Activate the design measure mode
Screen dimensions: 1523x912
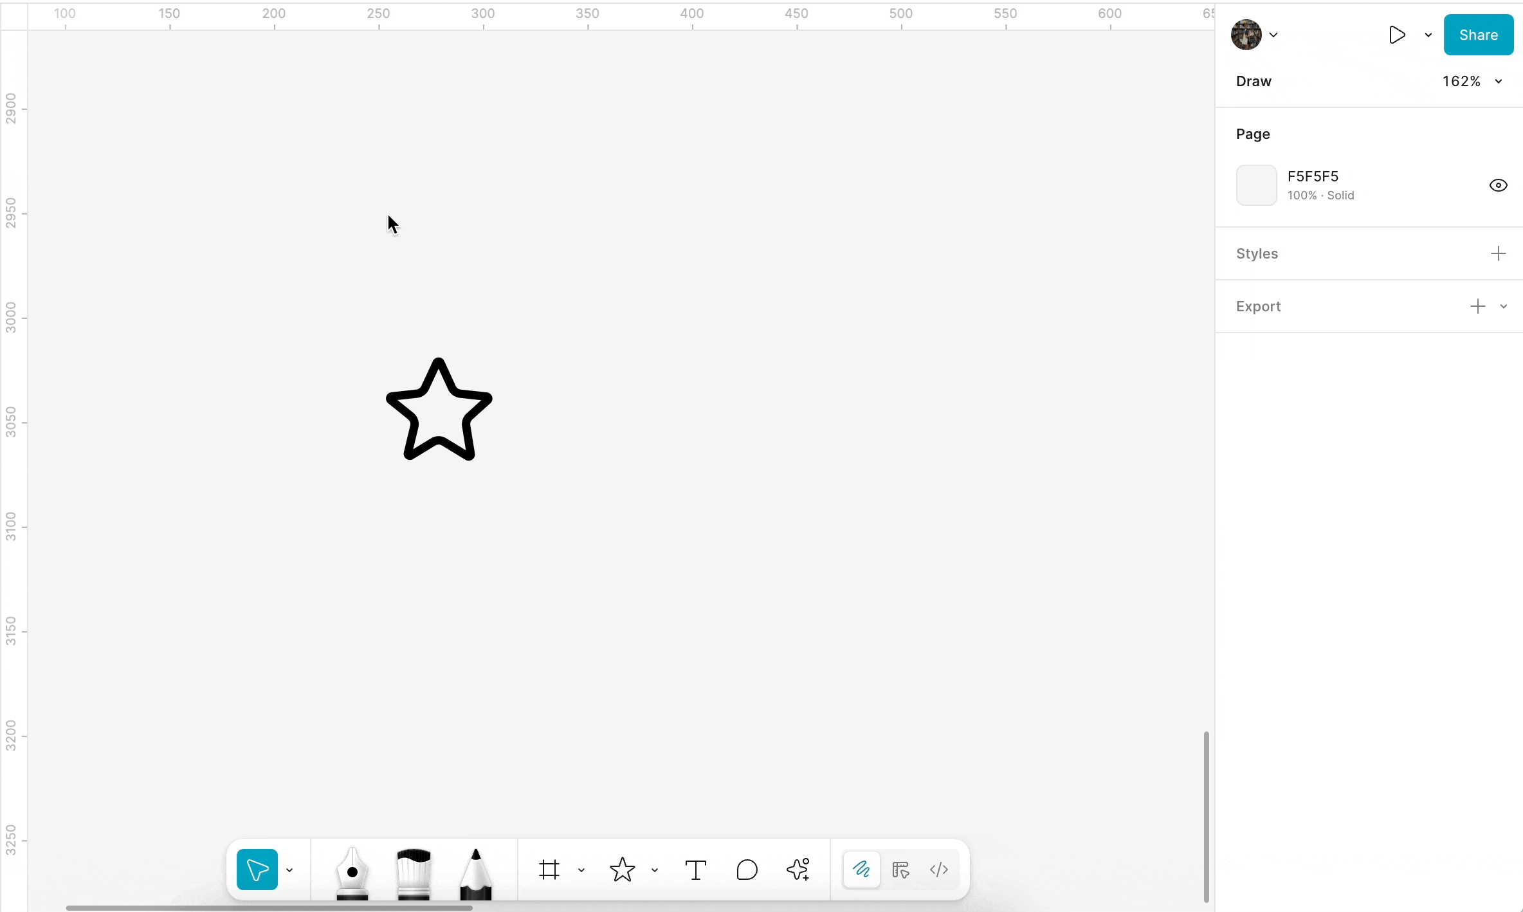pyautogui.click(x=900, y=870)
